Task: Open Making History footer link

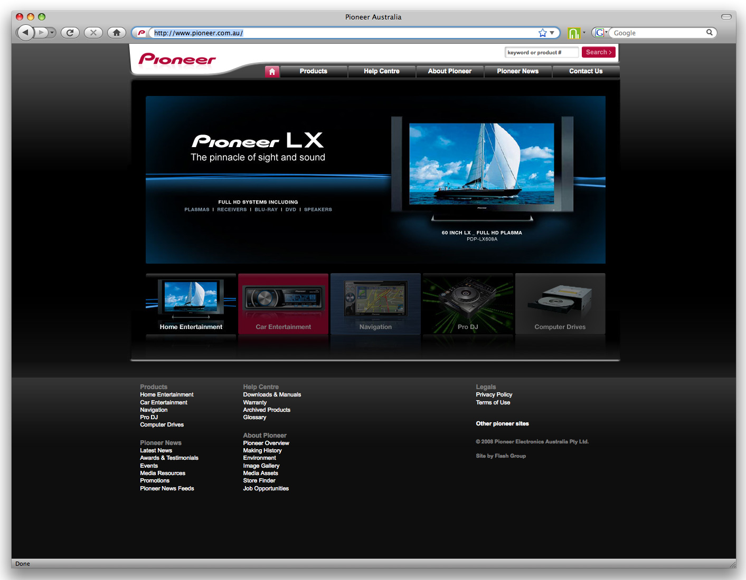Action: point(262,450)
